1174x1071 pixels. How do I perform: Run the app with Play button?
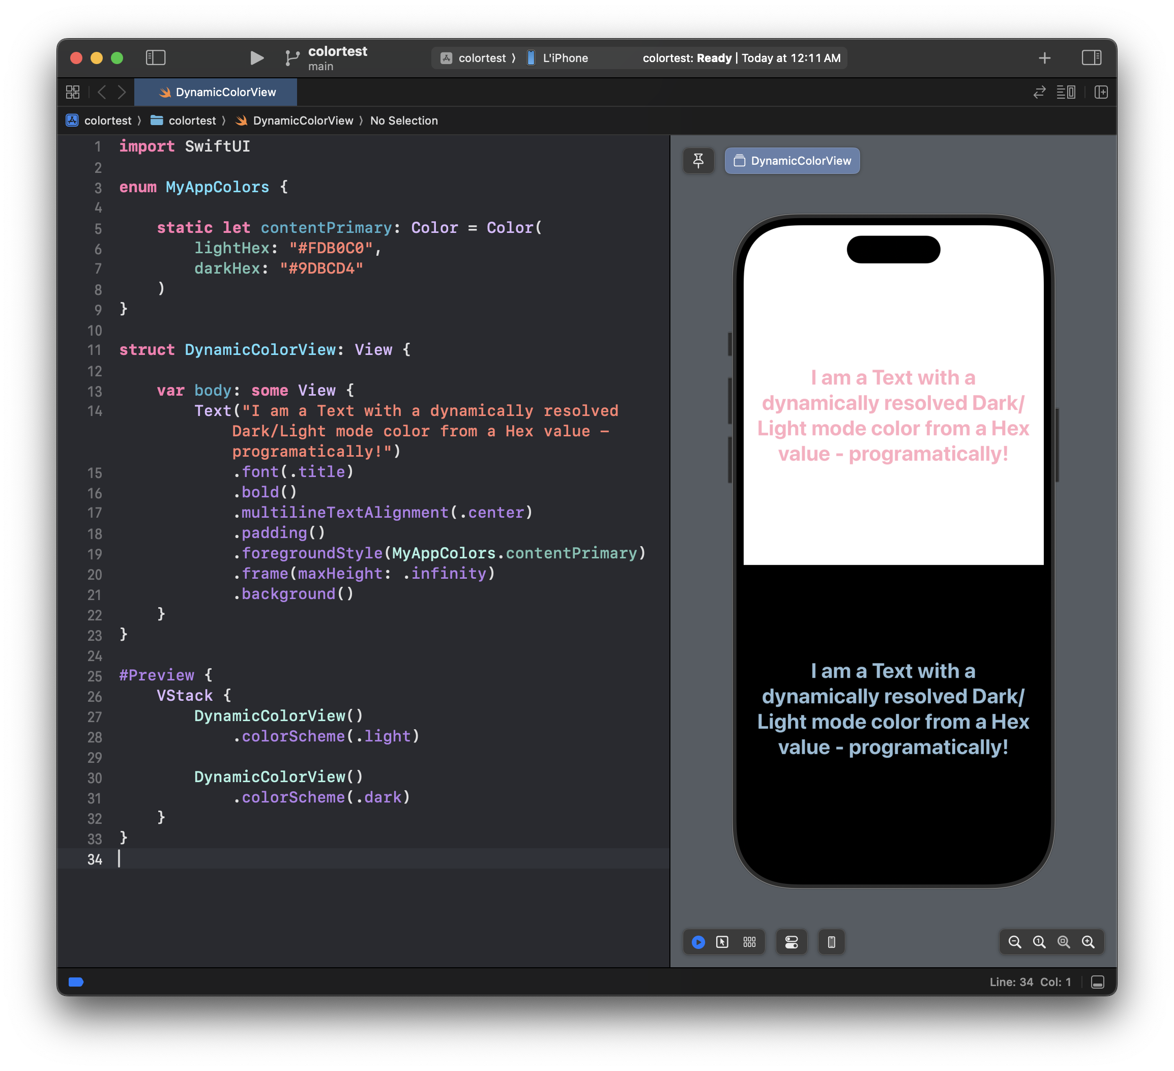point(256,57)
